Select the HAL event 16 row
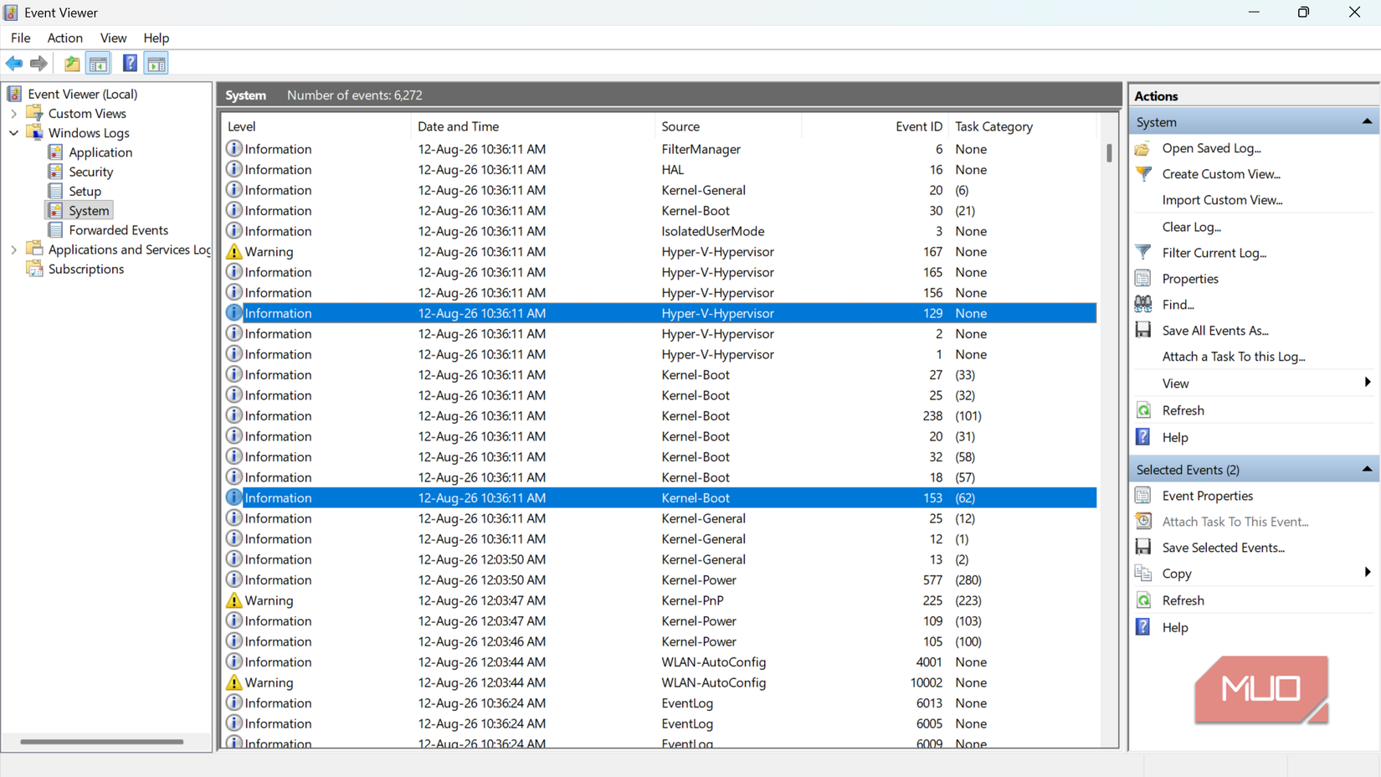Viewport: 1381px width, 777px height. [660, 169]
